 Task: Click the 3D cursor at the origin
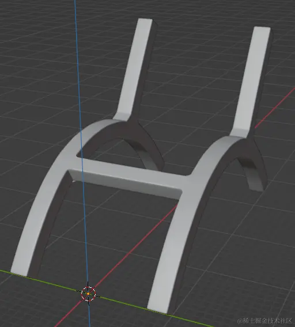88,294
